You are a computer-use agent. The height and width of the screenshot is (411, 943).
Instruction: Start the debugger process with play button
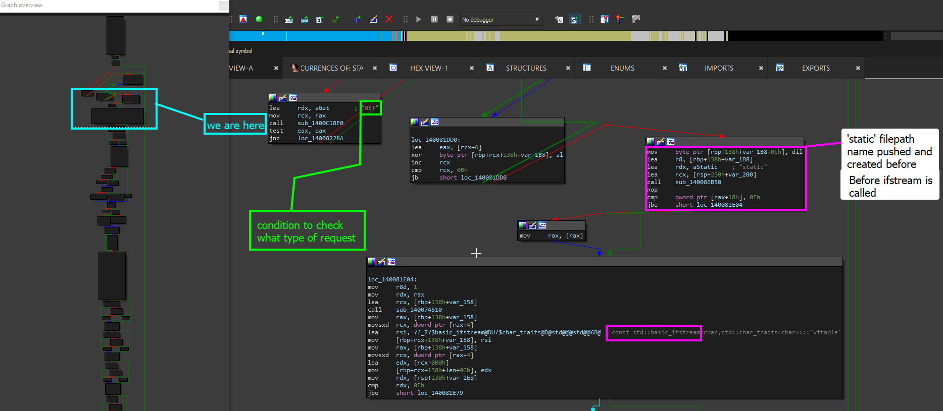coord(419,19)
